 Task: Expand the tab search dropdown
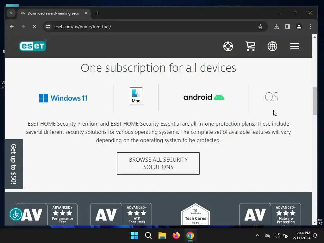point(11,13)
